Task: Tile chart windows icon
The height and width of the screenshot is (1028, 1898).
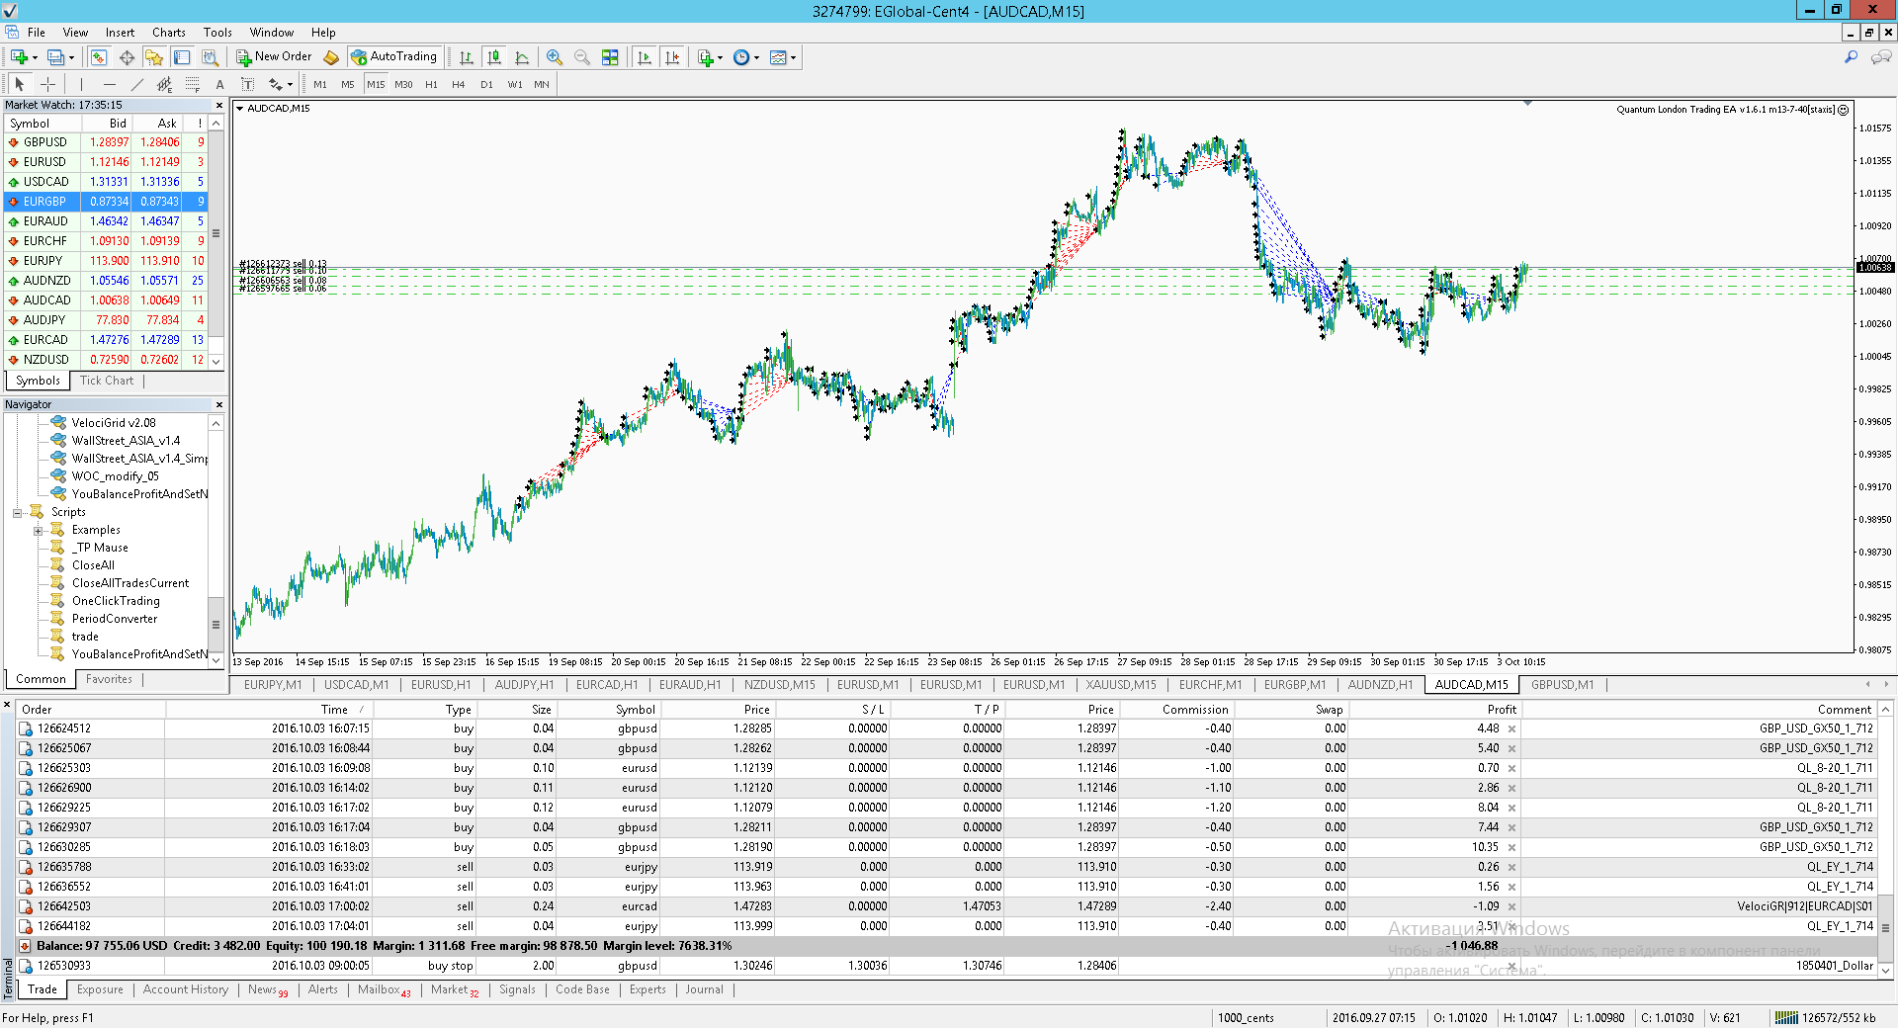Action: click(610, 57)
